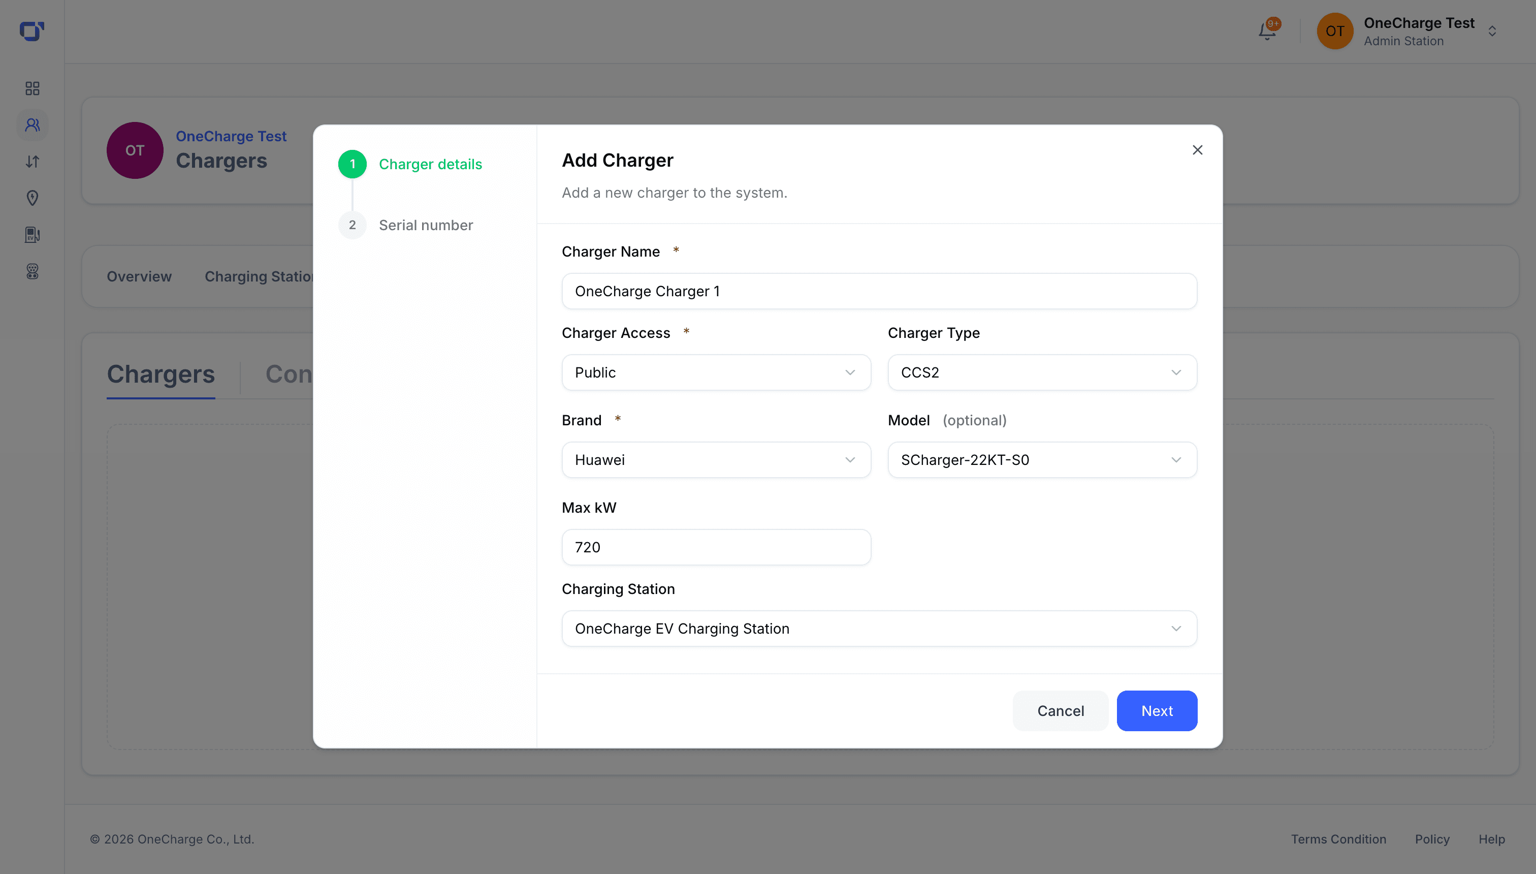This screenshot has height=874, width=1536.
Task: Click the Add Charger dialog title
Action: [618, 160]
